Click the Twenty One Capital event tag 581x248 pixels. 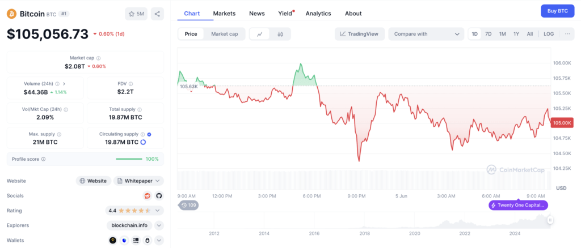coord(518,205)
